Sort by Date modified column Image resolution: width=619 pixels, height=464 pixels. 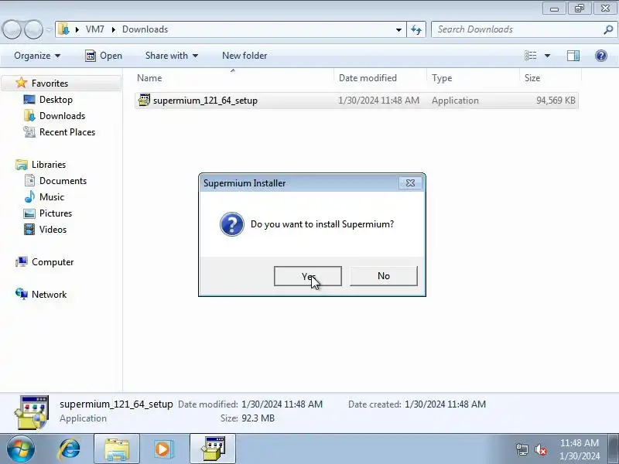pyautogui.click(x=380, y=78)
